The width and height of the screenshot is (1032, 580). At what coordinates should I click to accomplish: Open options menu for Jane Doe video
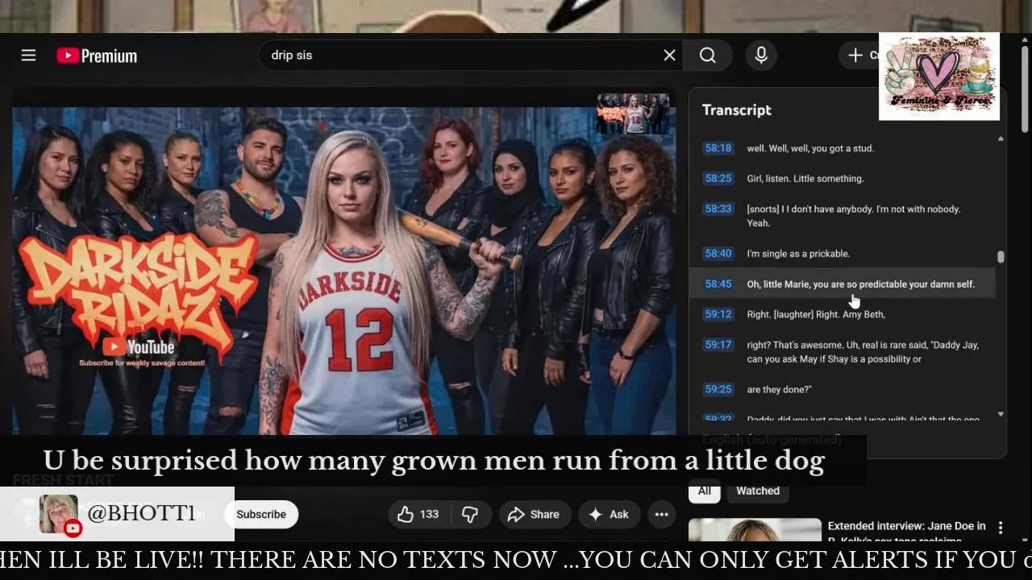[1001, 528]
